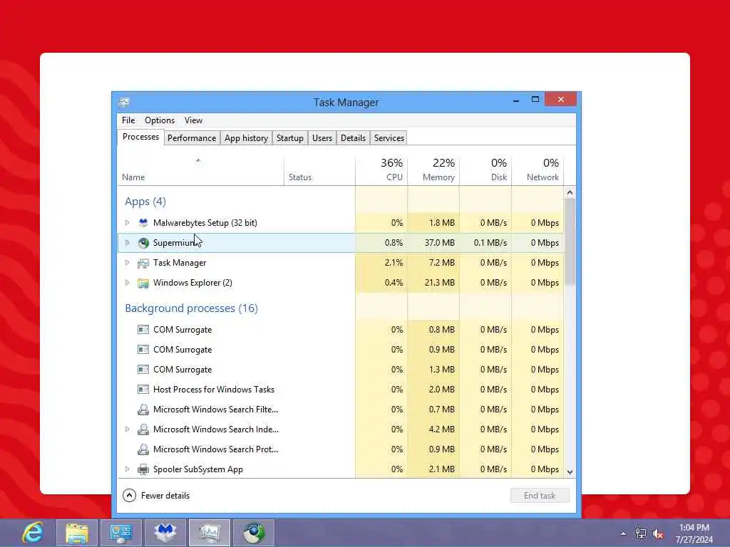
Task: Sort processes by Network column
Action: coord(538,171)
